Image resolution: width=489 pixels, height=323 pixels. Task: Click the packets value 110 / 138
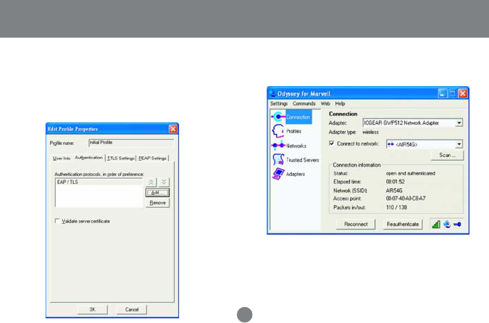click(396, 207)
